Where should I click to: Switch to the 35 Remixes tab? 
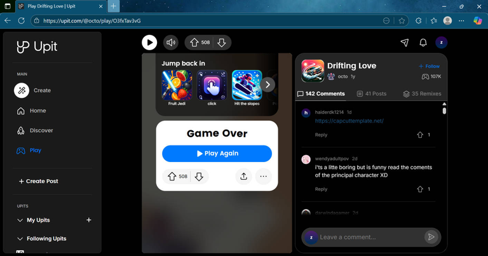[422, 93]
